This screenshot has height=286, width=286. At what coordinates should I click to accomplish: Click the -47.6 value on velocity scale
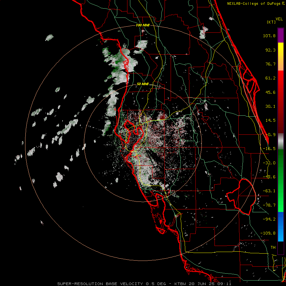(x=269, y=177)
